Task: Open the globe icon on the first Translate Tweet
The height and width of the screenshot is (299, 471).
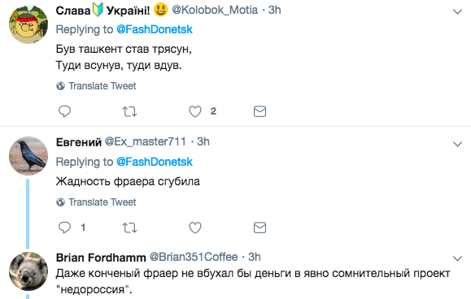Action: point(60,86)
